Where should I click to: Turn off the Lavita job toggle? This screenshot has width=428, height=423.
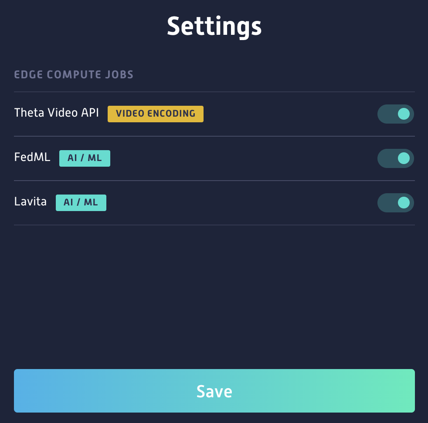tap(395, 203)
